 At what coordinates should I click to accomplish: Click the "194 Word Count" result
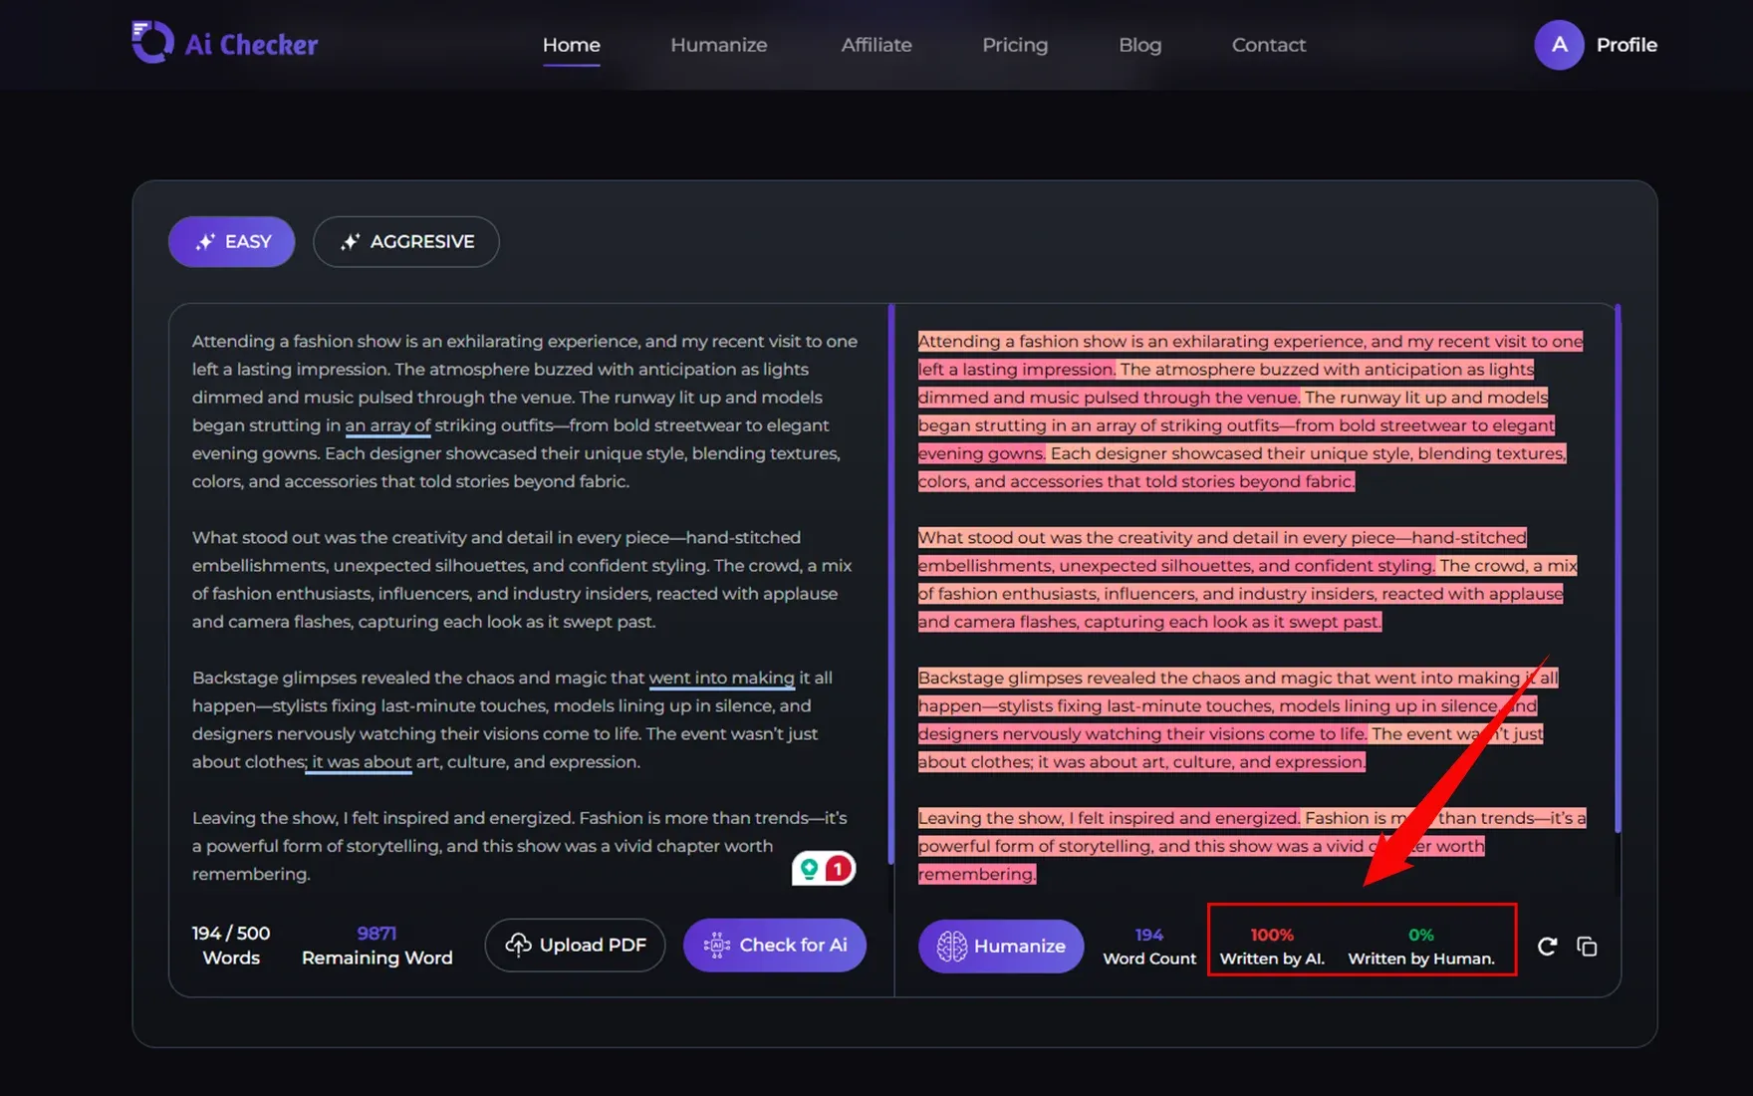click(x=1149, y=947)
